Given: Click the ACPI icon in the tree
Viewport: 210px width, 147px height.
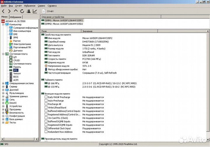Looking at the screenshot, I should pyautogui.click(x=11, y=80).
